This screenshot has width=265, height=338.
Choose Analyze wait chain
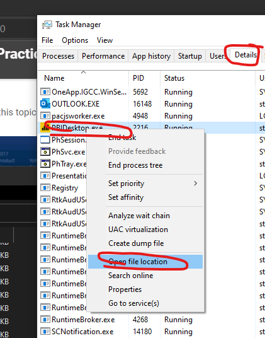click(145, 216)
